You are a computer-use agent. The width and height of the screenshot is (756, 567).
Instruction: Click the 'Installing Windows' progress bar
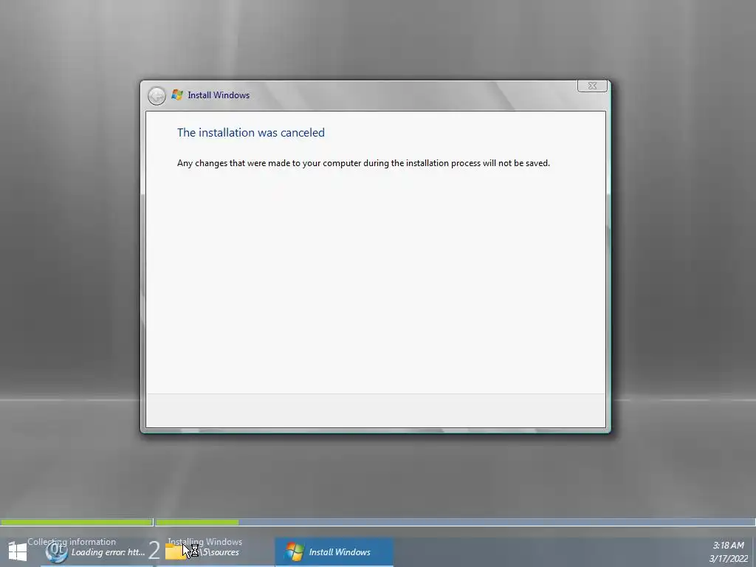[x=456, y=522]
